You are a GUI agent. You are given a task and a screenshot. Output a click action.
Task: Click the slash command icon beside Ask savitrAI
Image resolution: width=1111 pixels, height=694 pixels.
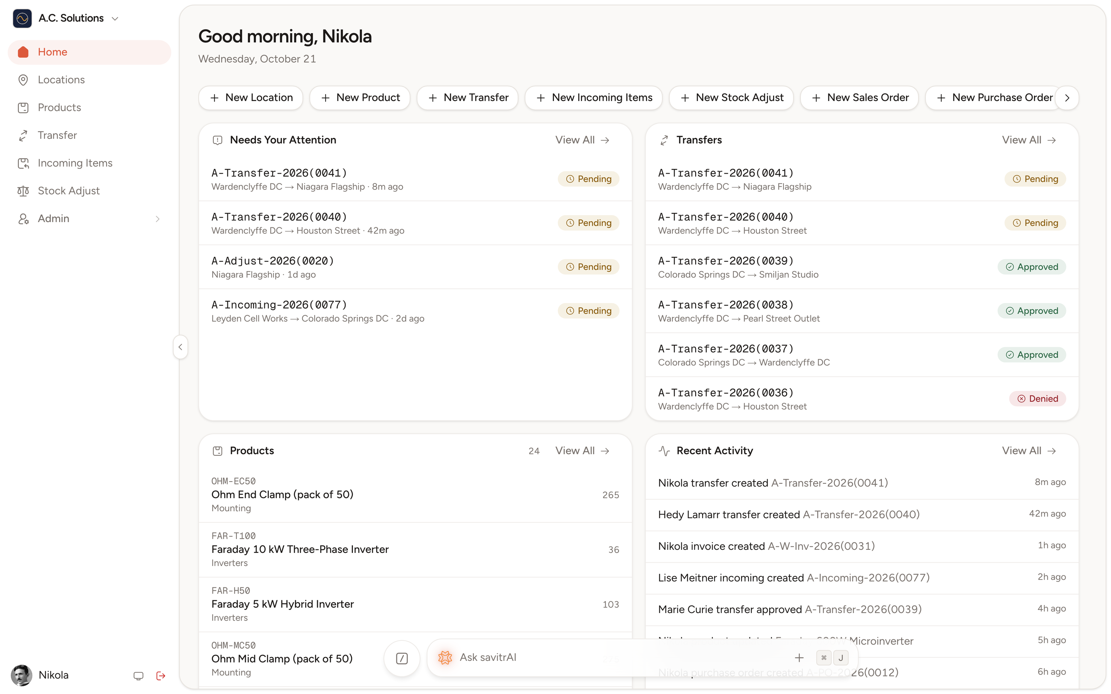tap(402, 658)
